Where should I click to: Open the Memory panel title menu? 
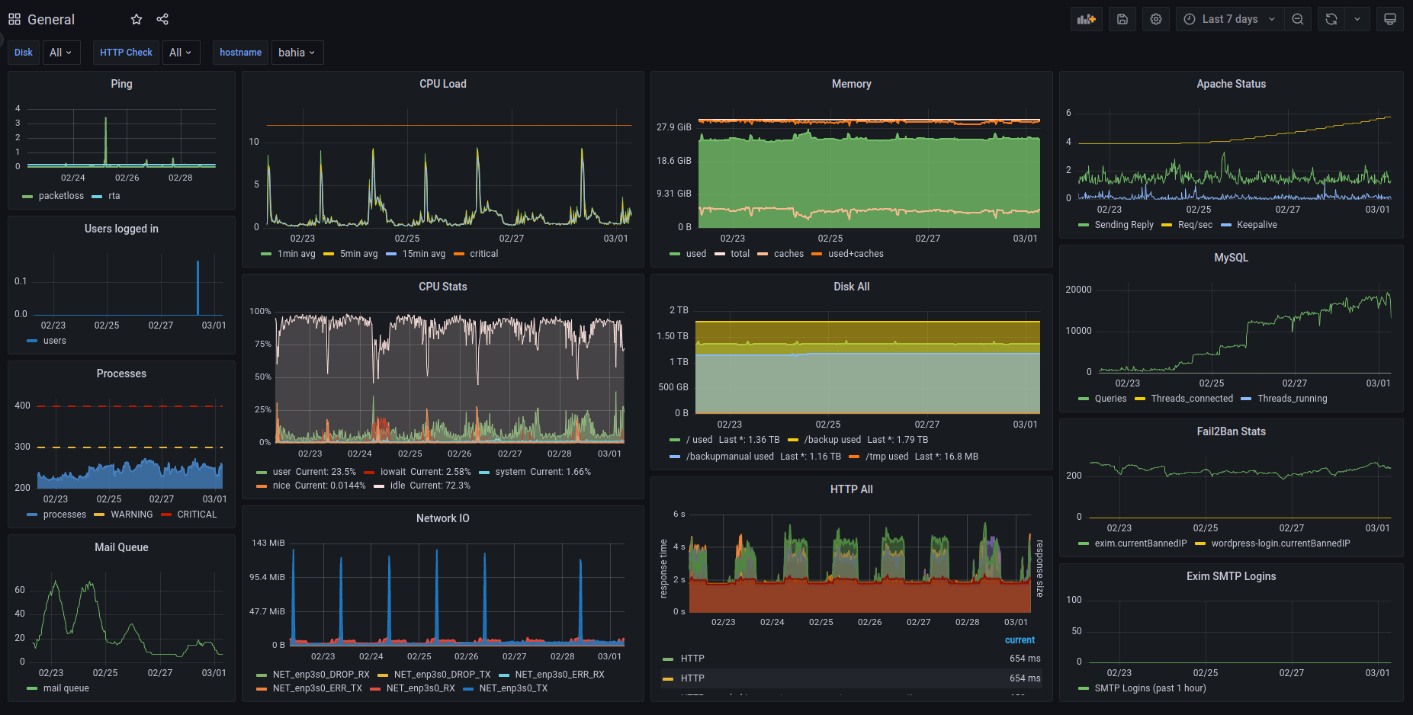point(852,84)
